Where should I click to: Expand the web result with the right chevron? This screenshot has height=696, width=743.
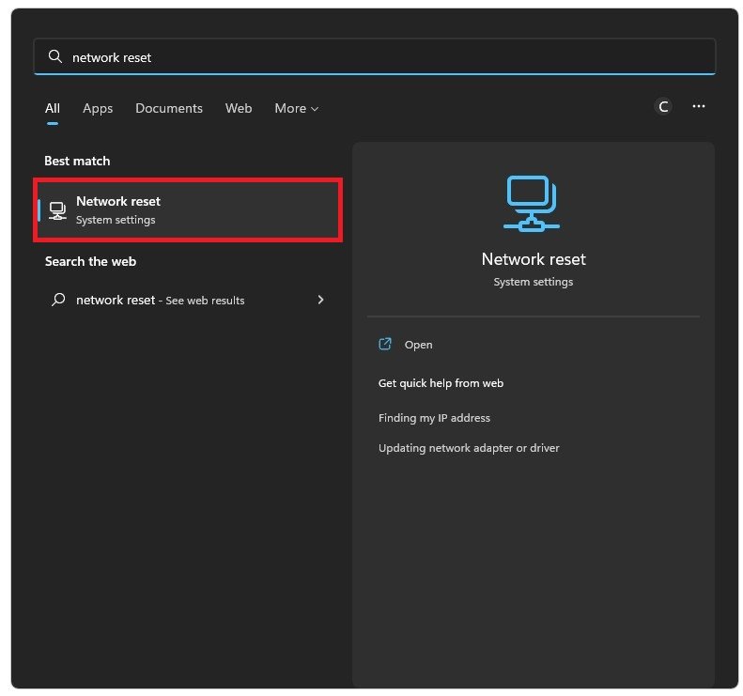click(x=321, y=301)
